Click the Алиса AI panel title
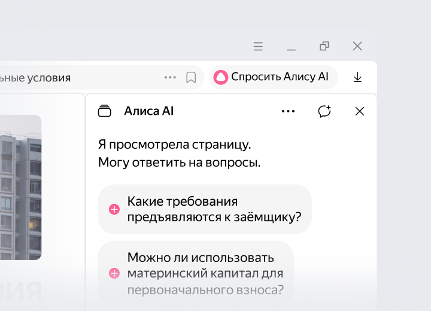Viewport: 431px width, 311px height. click(x=148, y=111)
